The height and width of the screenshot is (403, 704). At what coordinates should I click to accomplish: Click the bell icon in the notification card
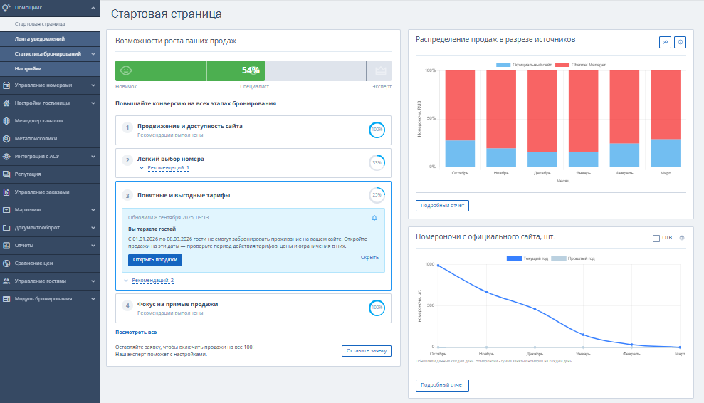point(374,218)
